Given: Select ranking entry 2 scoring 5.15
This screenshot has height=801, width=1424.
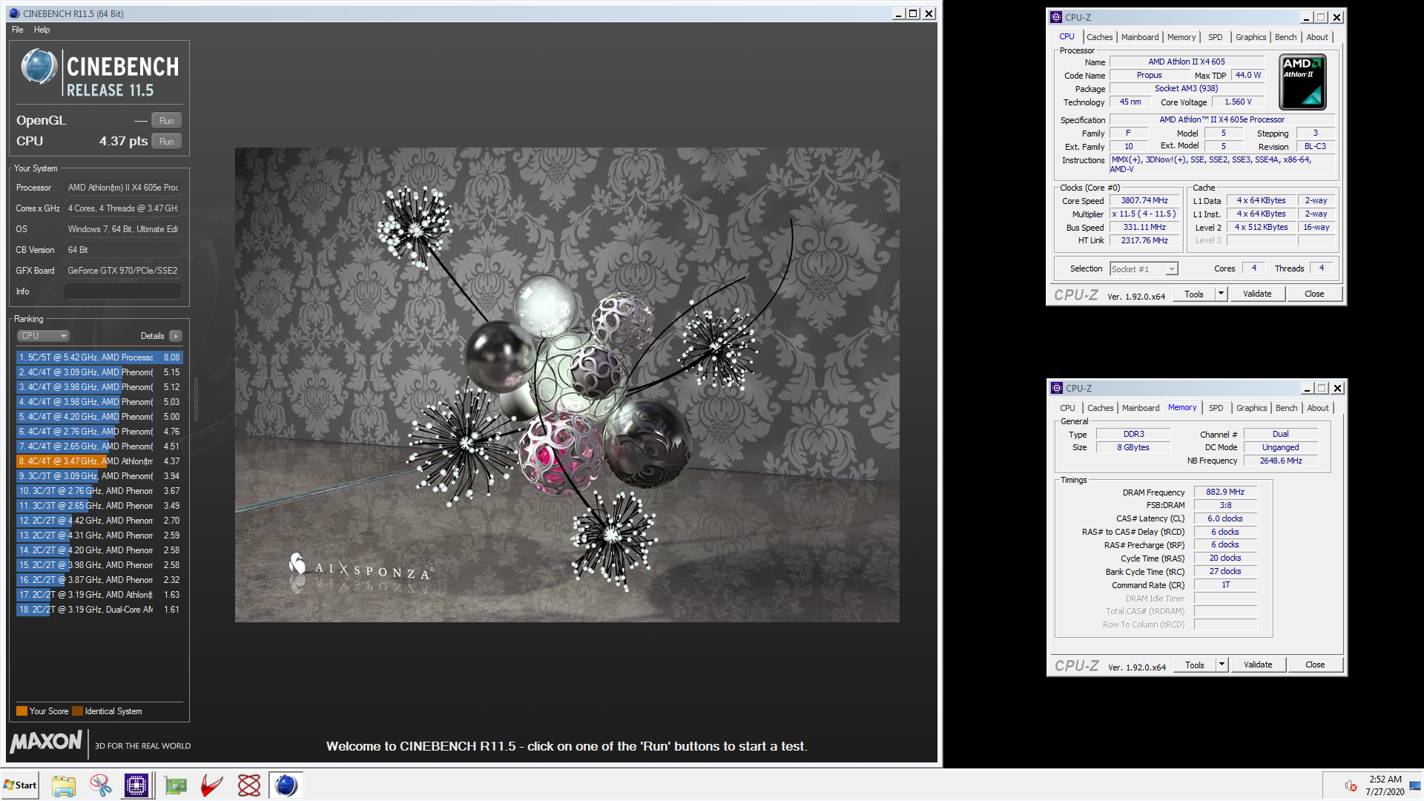Looking at the screenshot, I should click(x=99, y=372).
